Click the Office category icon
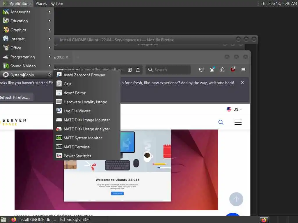 click(x=6, y=48)
